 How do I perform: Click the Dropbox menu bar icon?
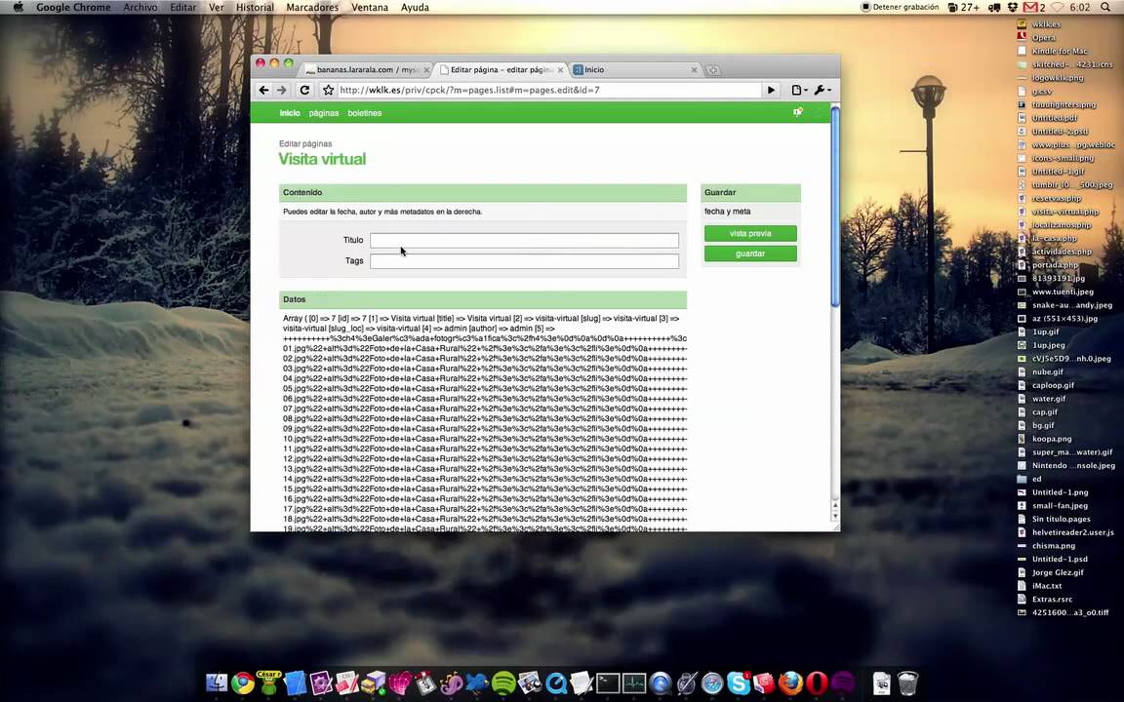(x=1012, y=7)
